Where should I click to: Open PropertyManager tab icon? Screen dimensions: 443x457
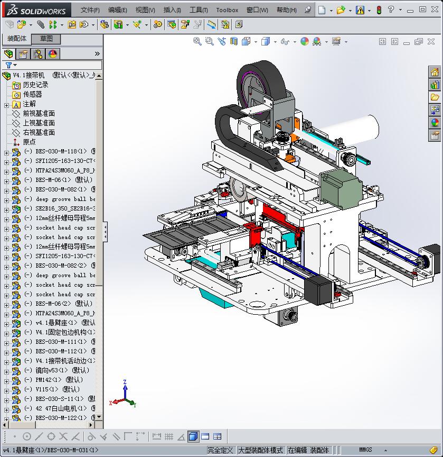pos(23,54)
